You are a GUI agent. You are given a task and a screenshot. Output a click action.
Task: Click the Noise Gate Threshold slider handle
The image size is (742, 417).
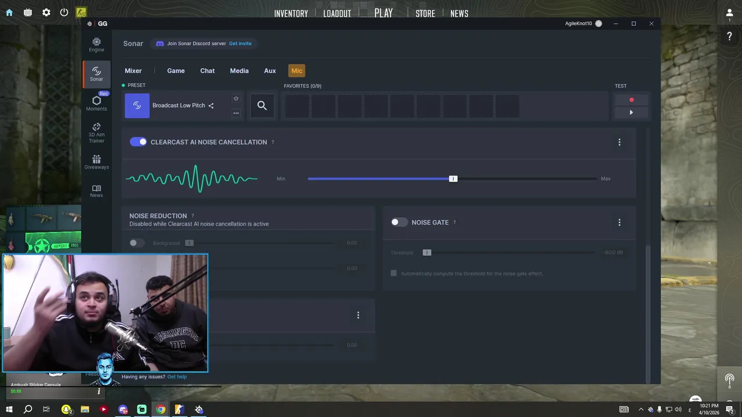pyautogui.click(x=427, y=253)
